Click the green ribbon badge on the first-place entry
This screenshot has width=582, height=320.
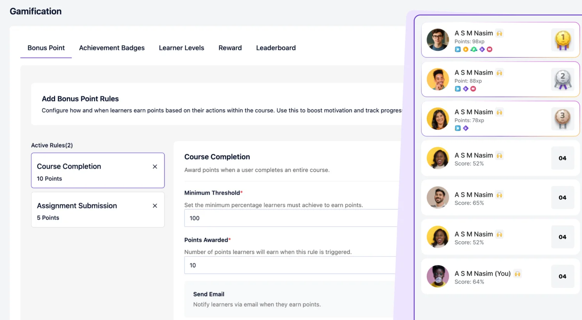(474, 49)
